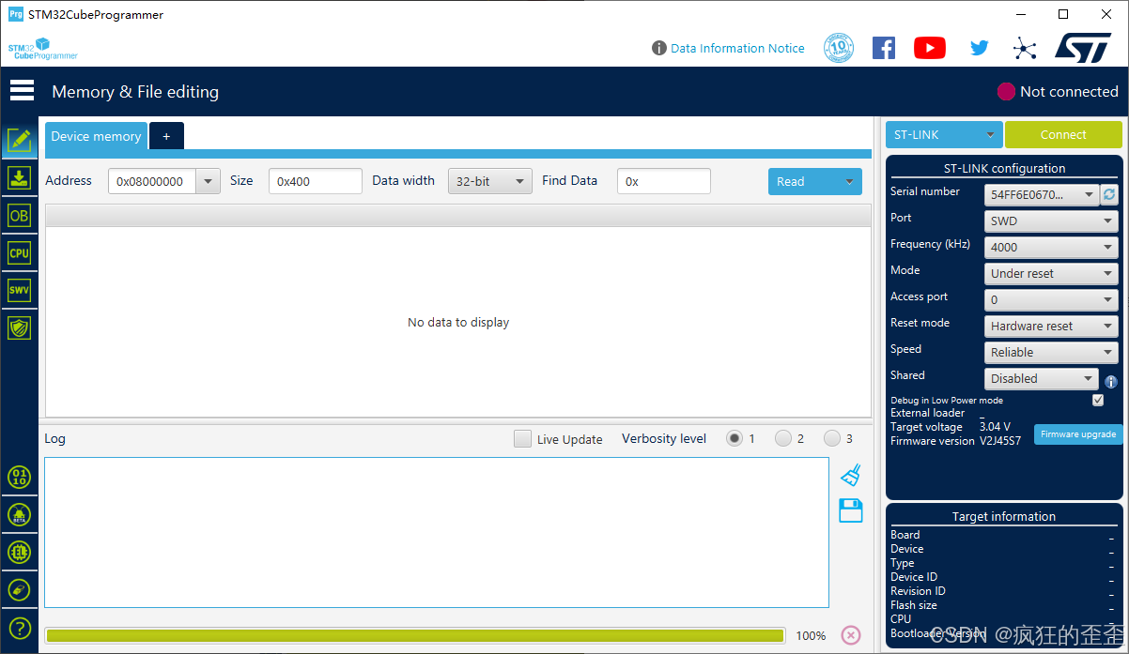Click the STM32CubeProgrammer logo
Image resolution: width=1129 pixels, height=654 pixels.
(x=42, y=49)
